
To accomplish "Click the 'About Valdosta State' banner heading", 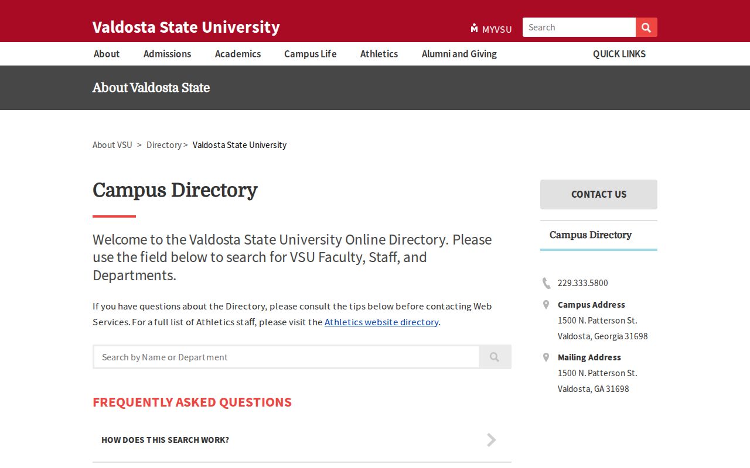I will pyautogui.click(x=151, y=88).
